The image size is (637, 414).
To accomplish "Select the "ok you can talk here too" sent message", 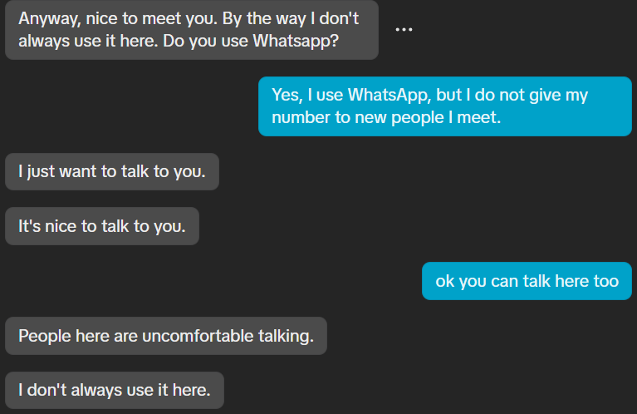I will (527, 281).
